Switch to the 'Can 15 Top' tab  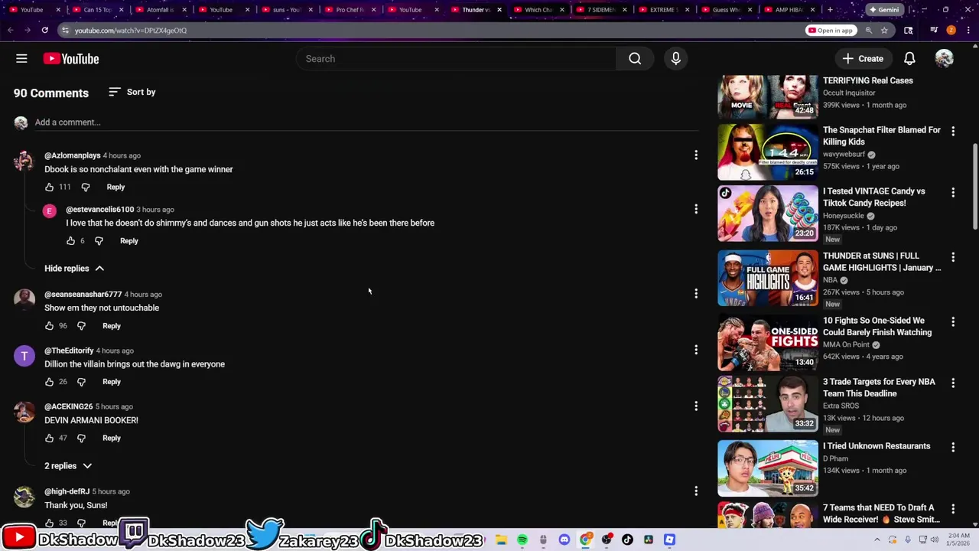point(97,10)
